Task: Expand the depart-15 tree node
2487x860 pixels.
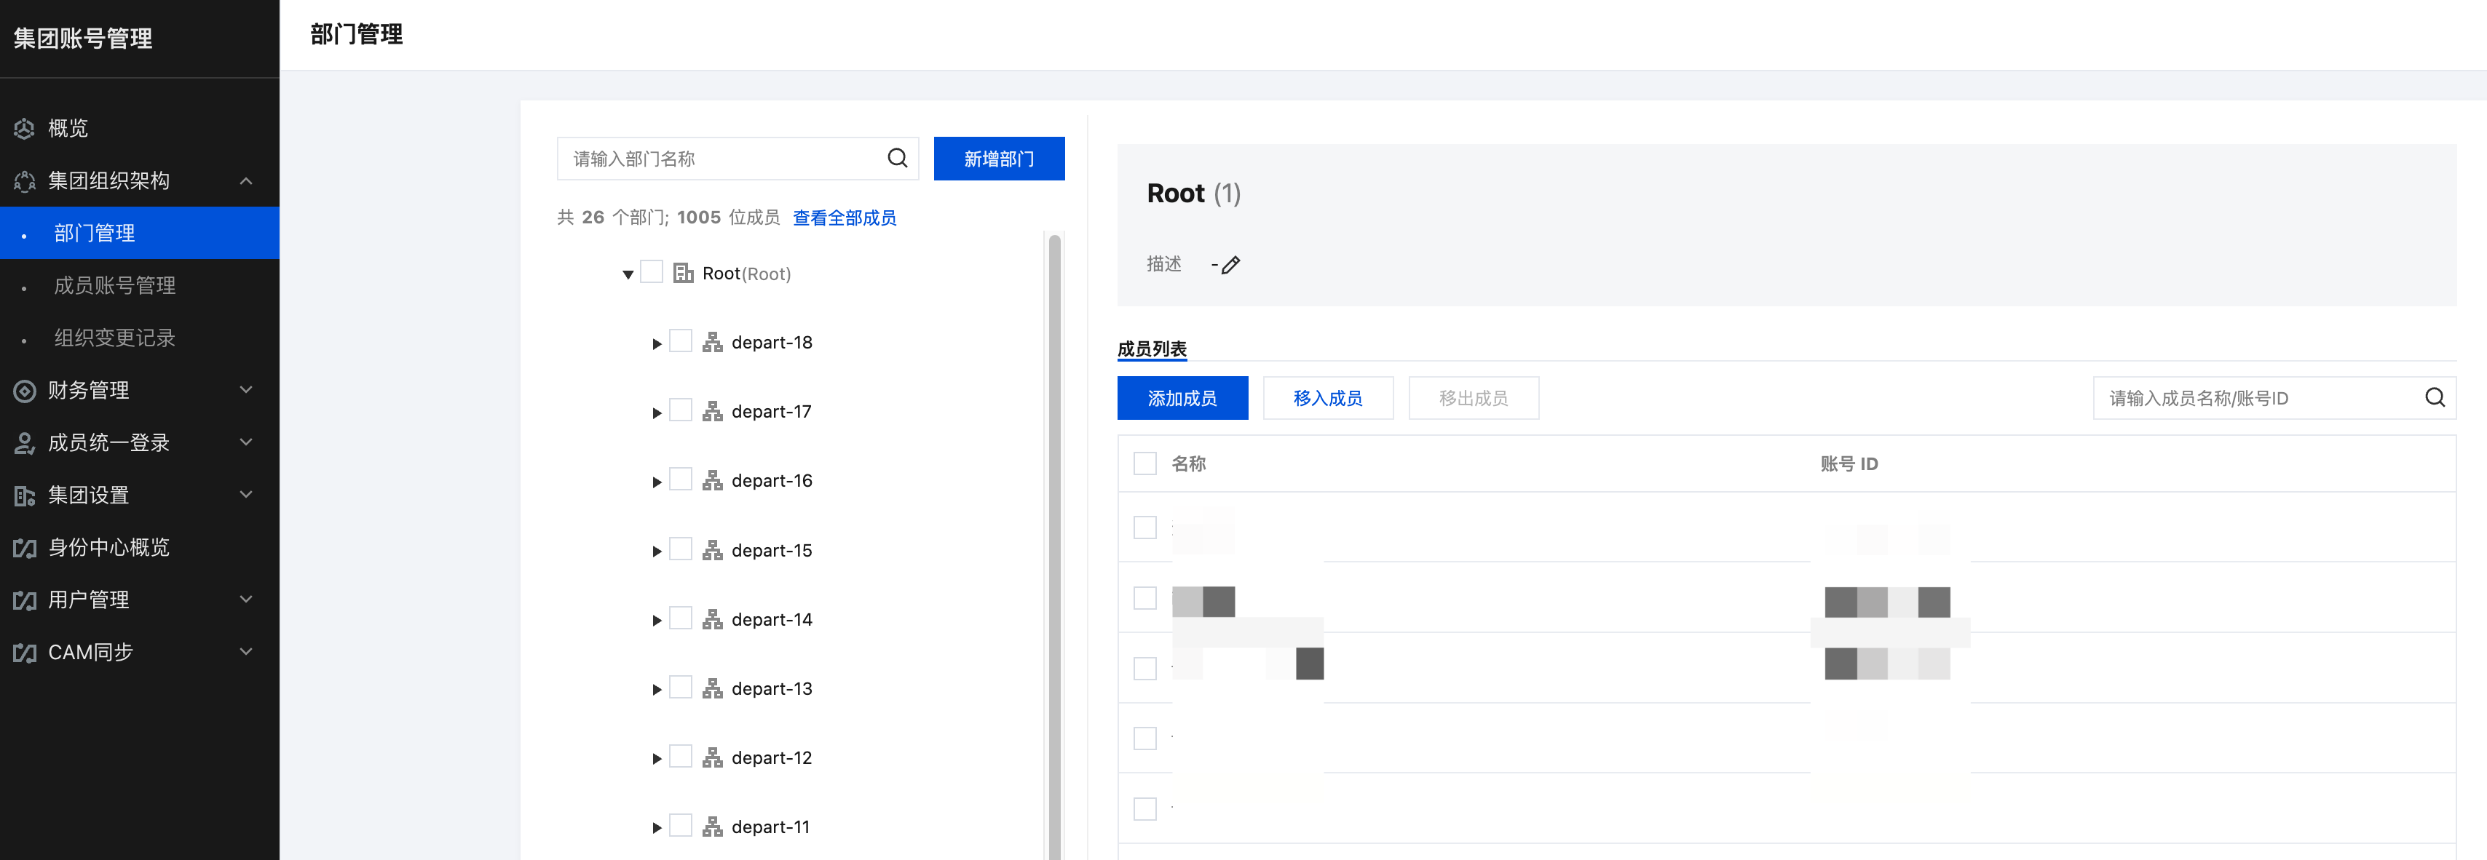Action: pyautogui.click(x=657, y=551)
